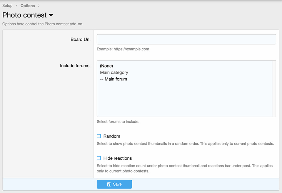
Task: Click the Hide reactions label text
Action: 118,158
